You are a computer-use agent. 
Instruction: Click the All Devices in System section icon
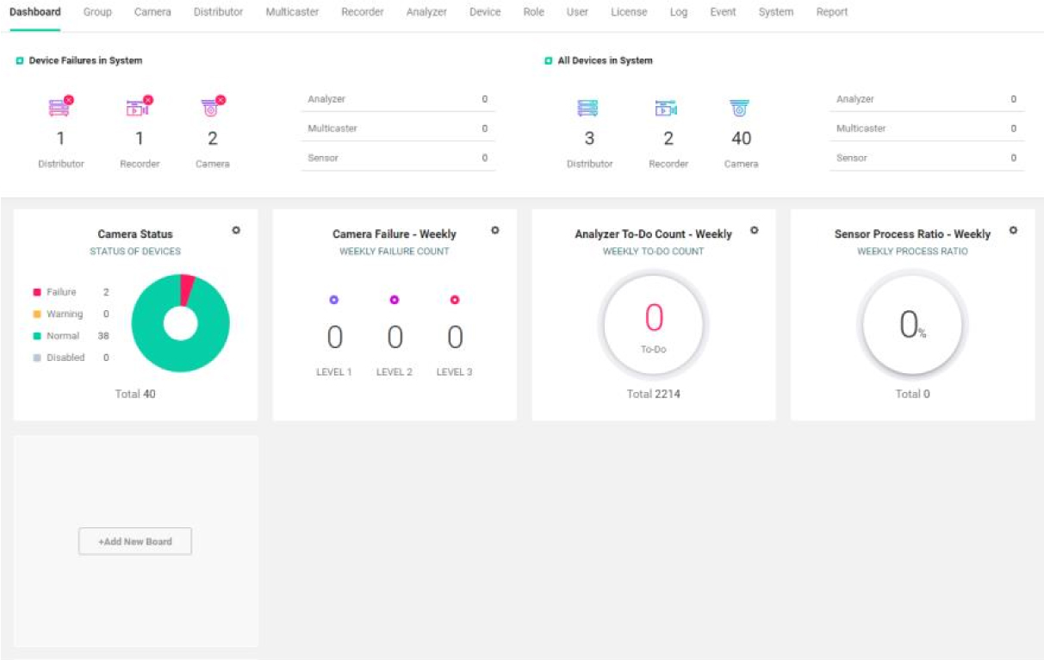(x=549, y=61)
